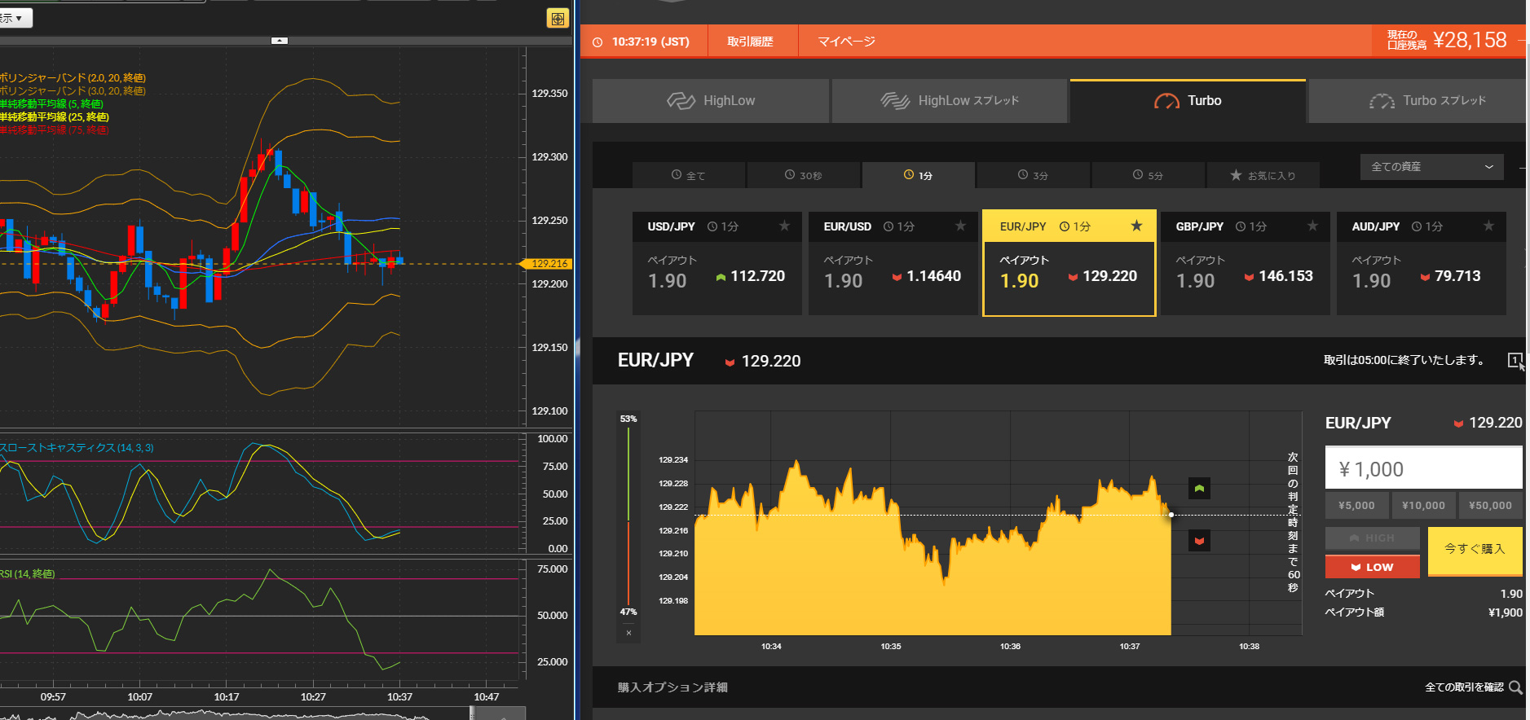The image size is (1530, 720).
Task: Set amount to ¥10,000
Action: pyautogui.click(x=1423, y=506)
